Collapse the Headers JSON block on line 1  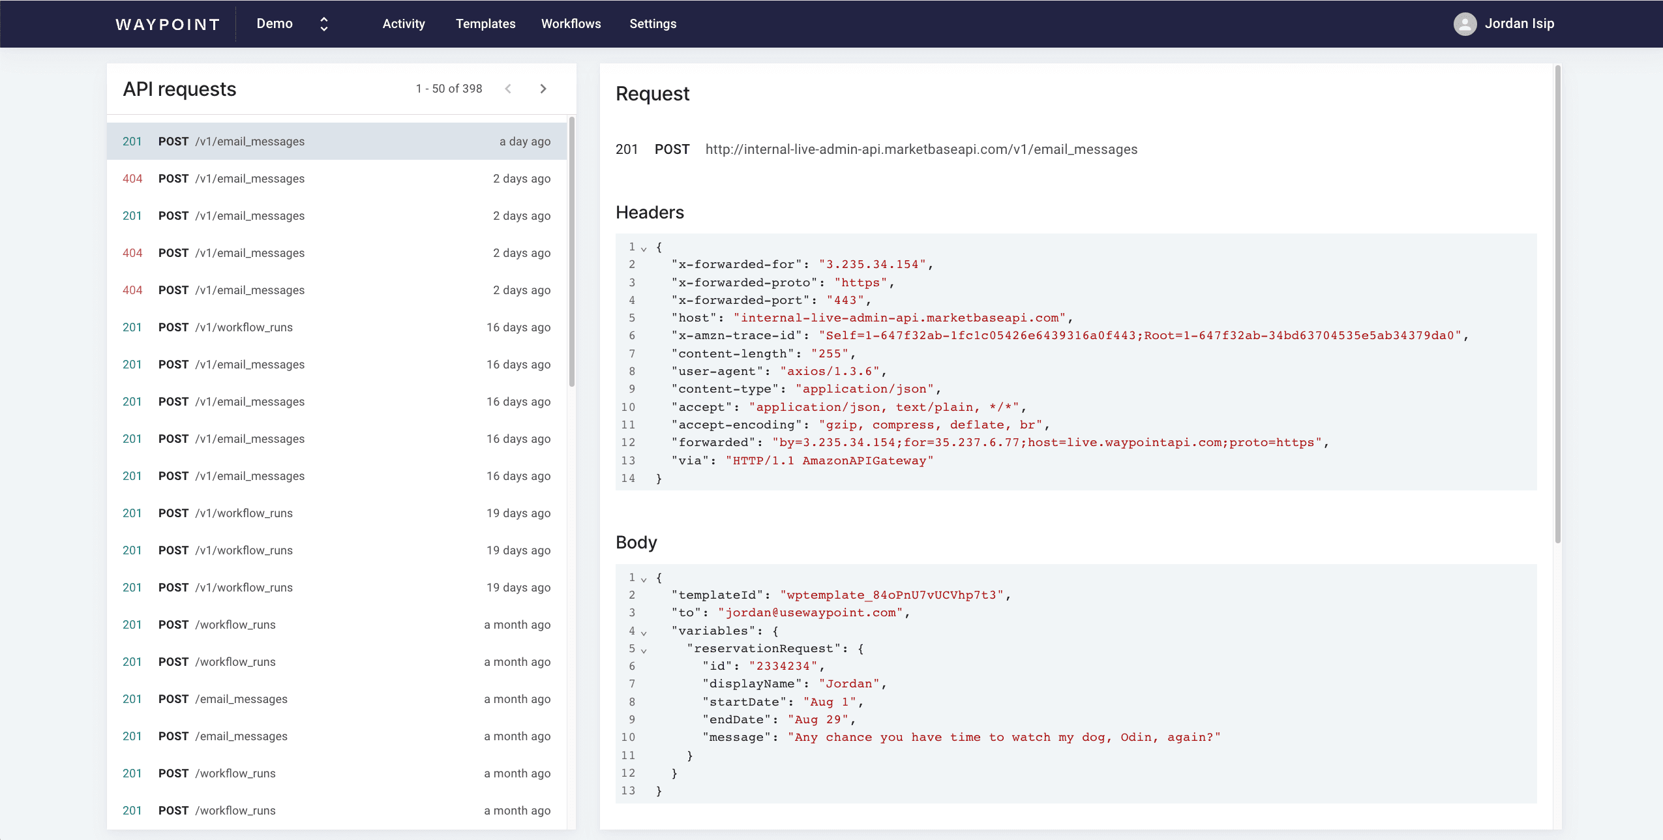644,248
